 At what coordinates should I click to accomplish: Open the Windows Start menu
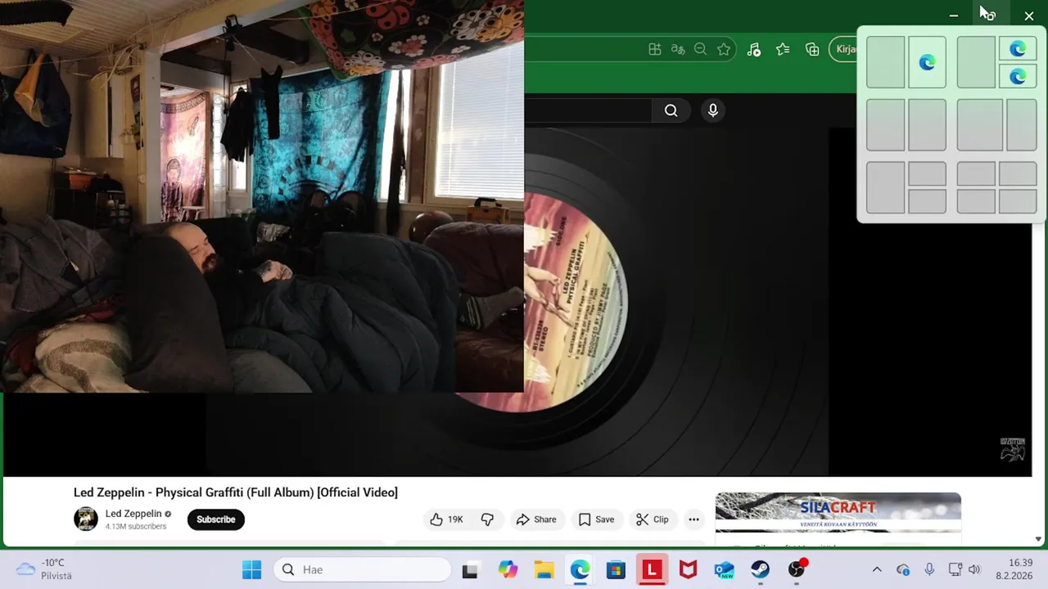click(x=251, y=569)
